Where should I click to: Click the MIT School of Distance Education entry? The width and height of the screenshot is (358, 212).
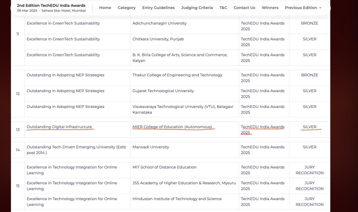(x=185, y=170)
